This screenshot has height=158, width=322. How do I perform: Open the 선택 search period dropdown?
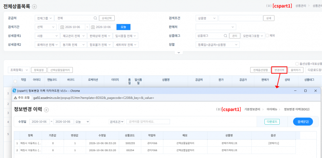coord(45,27)
